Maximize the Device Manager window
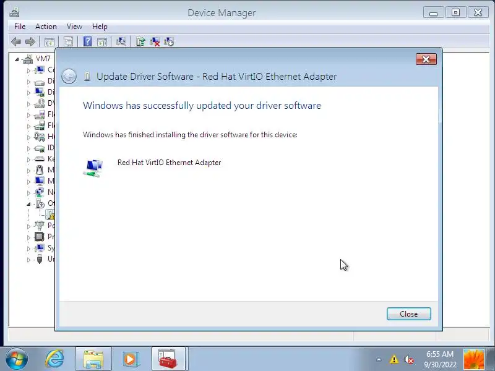Image resolution: width=495 pixels, height=371 pixels. pyautogui.click(x=455, y=13)
